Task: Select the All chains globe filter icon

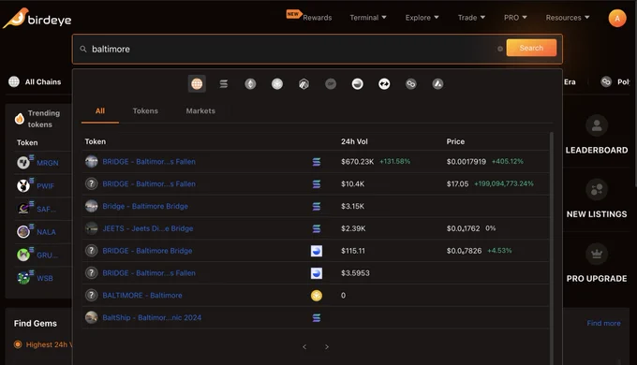Action: click(x=197, y=83)
